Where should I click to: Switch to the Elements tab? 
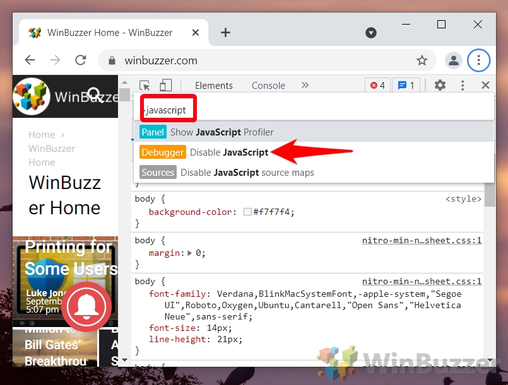tap(214, 84)
